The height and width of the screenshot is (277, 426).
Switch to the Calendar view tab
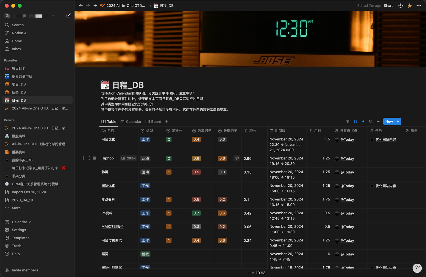click(x=131, y=121)
